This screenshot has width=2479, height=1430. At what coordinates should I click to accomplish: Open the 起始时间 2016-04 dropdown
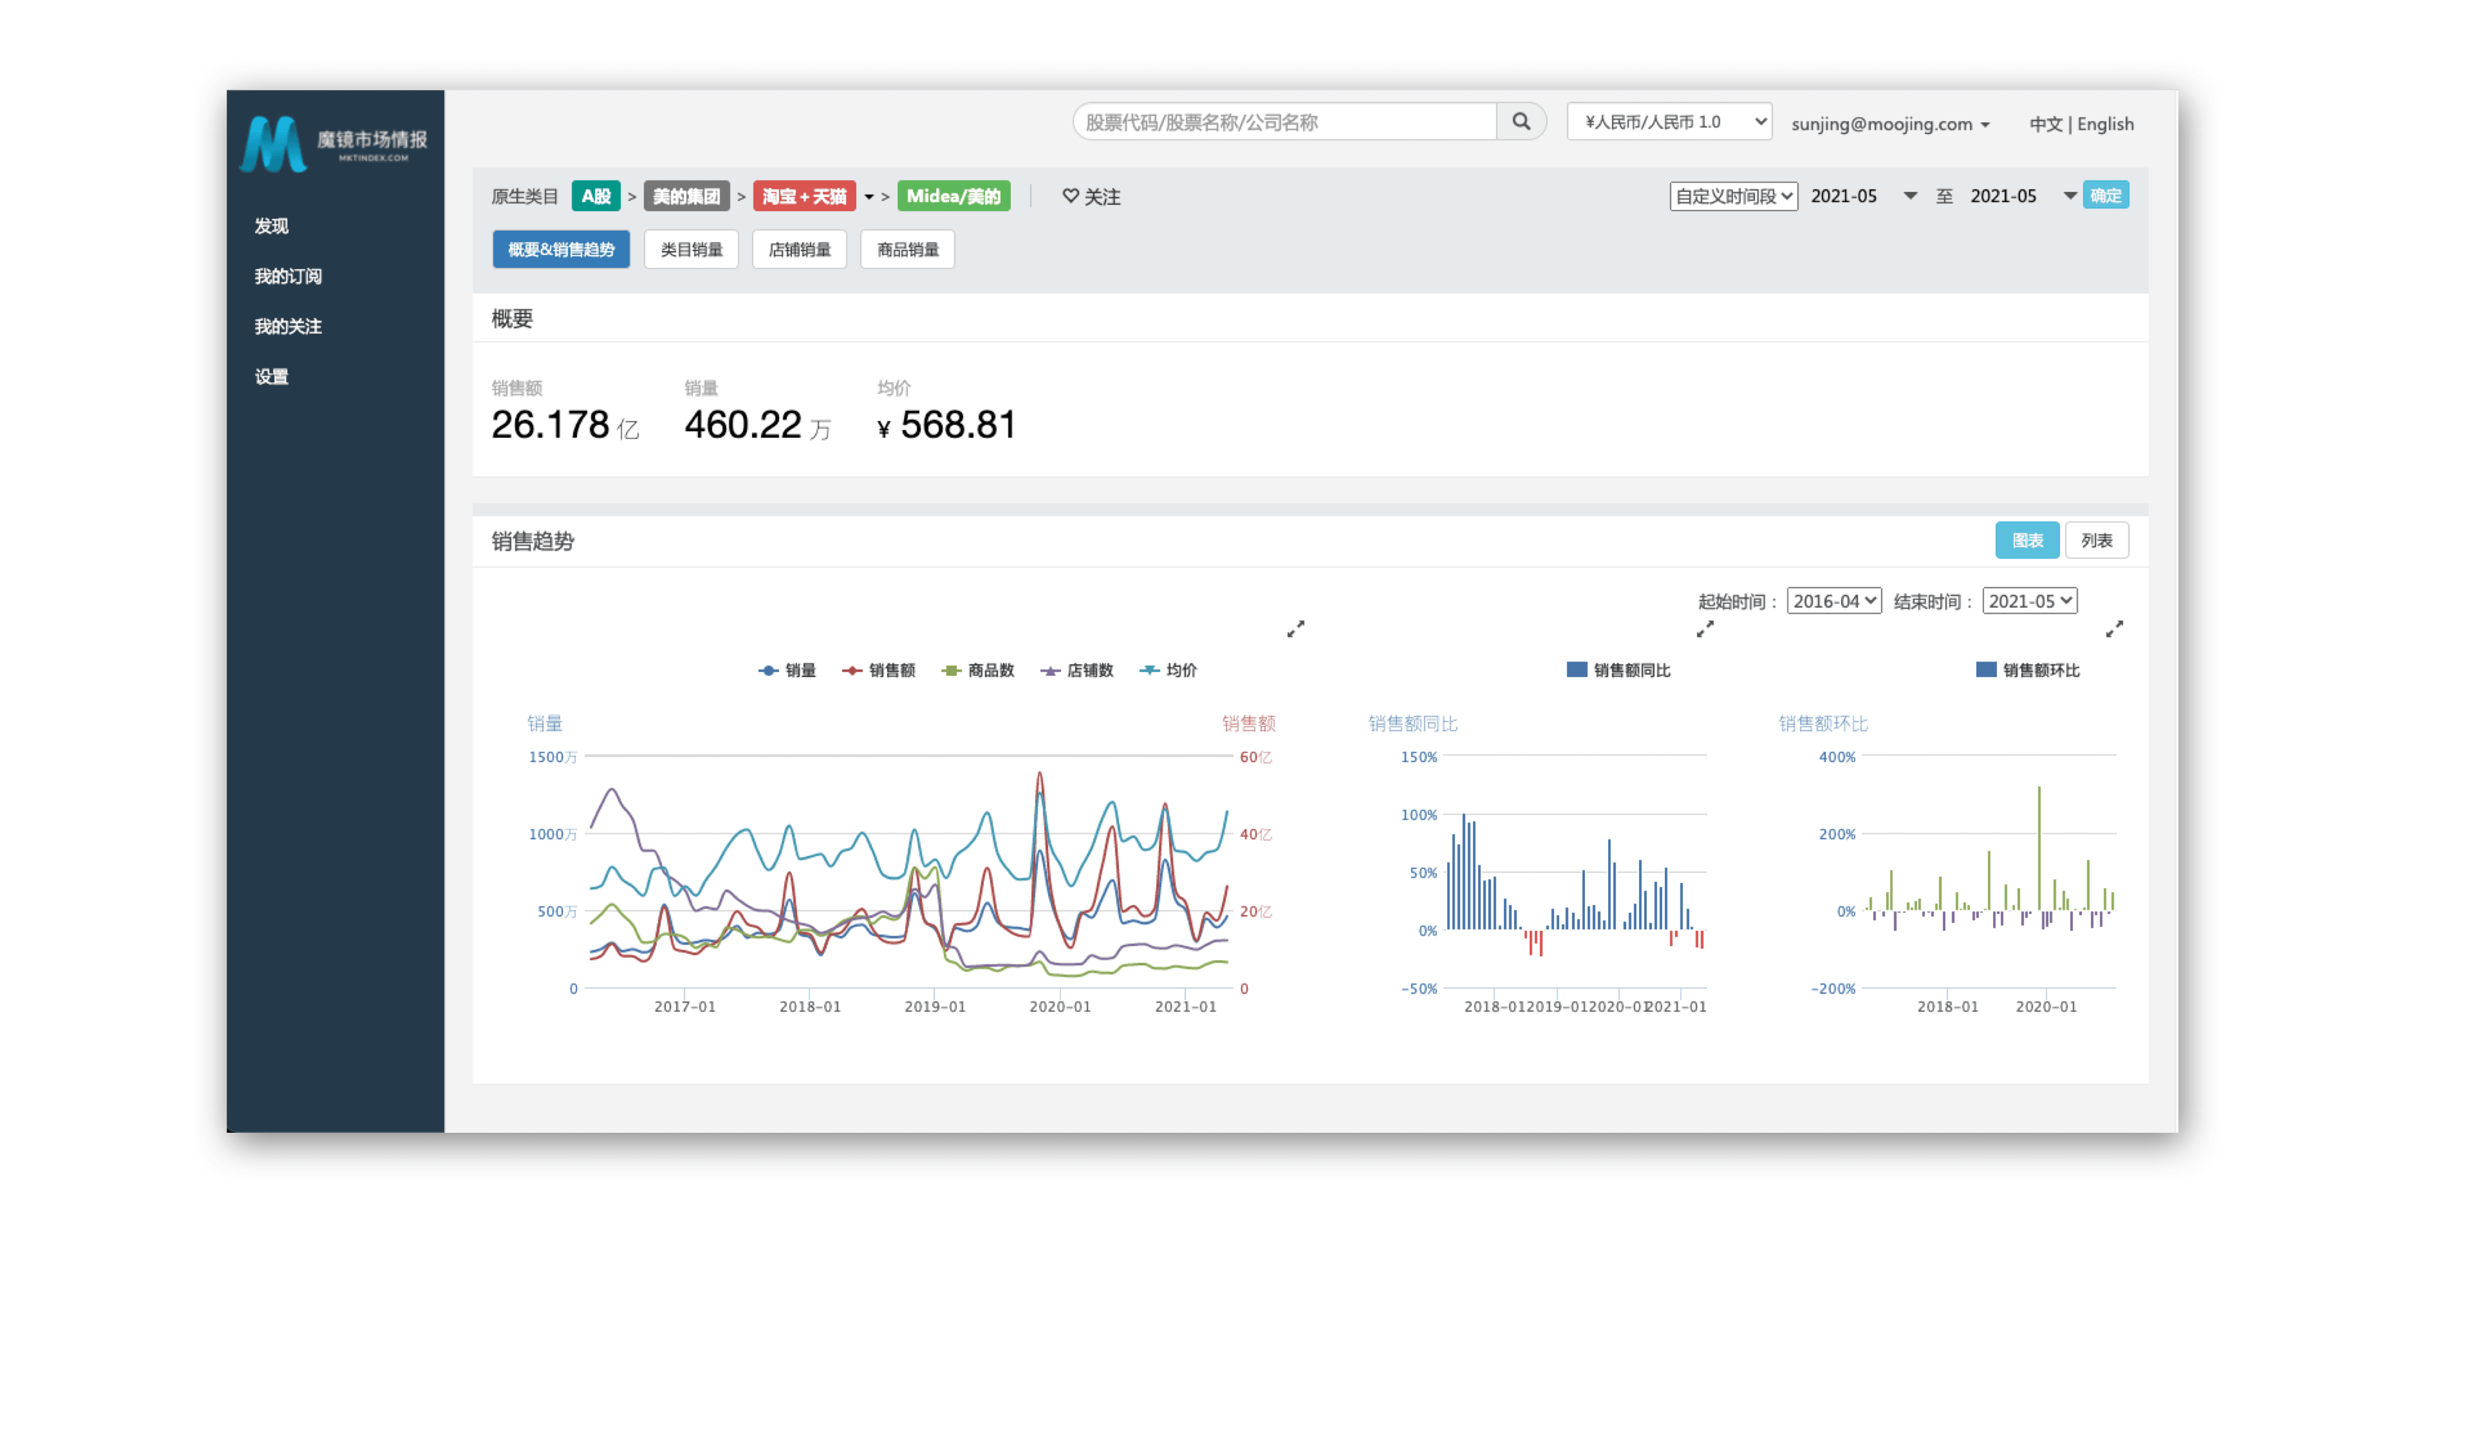coord(1834,601)
